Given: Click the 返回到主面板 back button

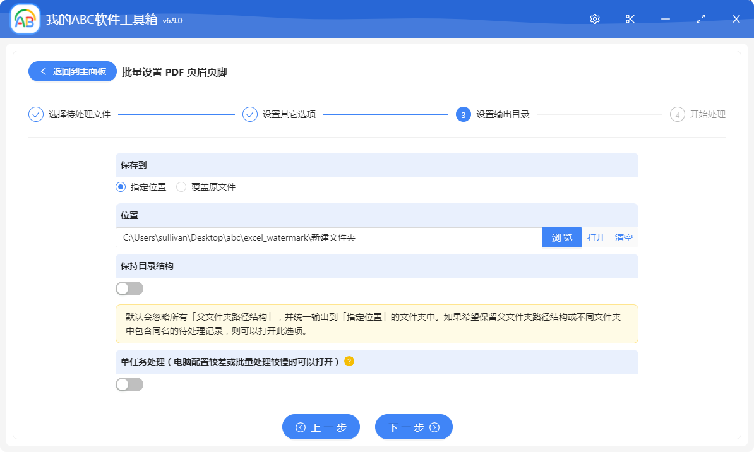Looking at the screenshot, I should click(x=72, y=71).
